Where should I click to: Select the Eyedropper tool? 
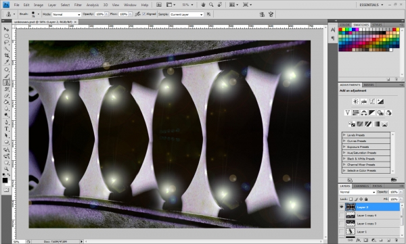click(x=6, y=62)
